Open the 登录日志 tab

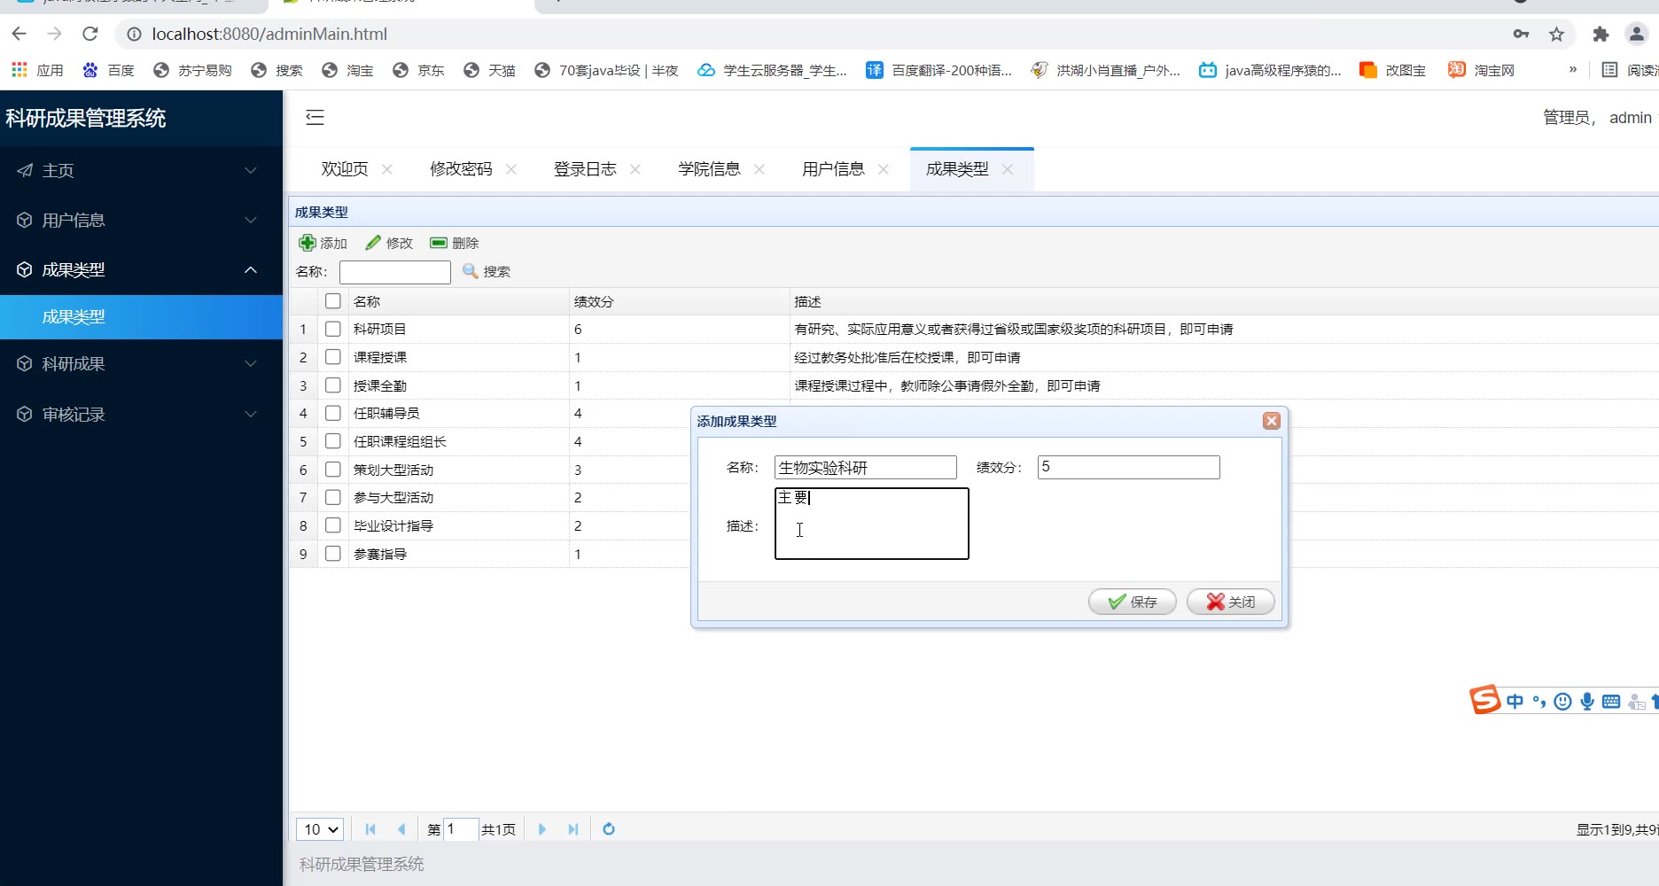coord(585,169)
